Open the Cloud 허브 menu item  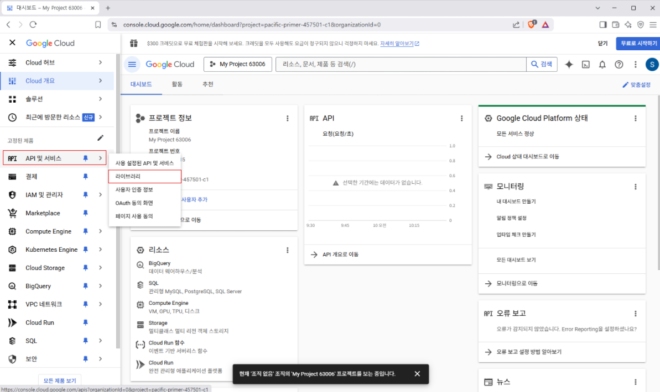pos(57,62)
